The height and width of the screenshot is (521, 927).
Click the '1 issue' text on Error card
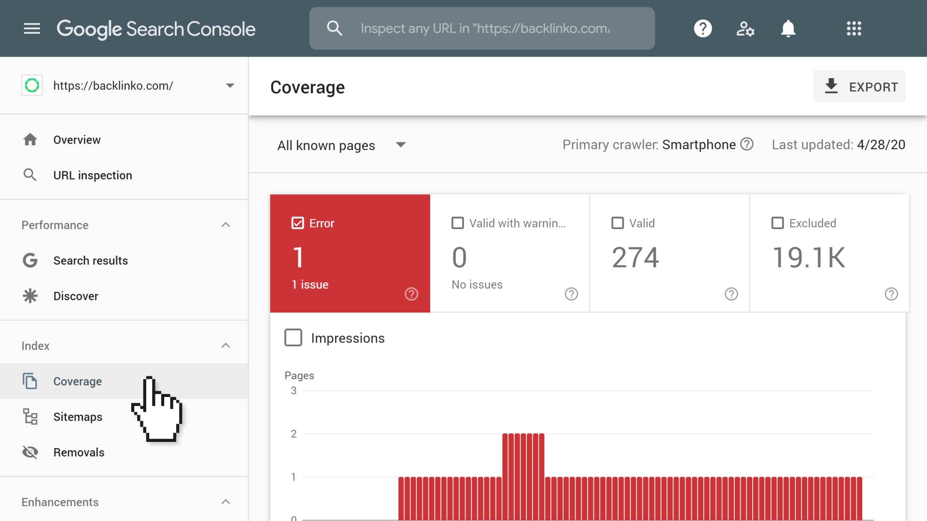click(x=310, y=285)
